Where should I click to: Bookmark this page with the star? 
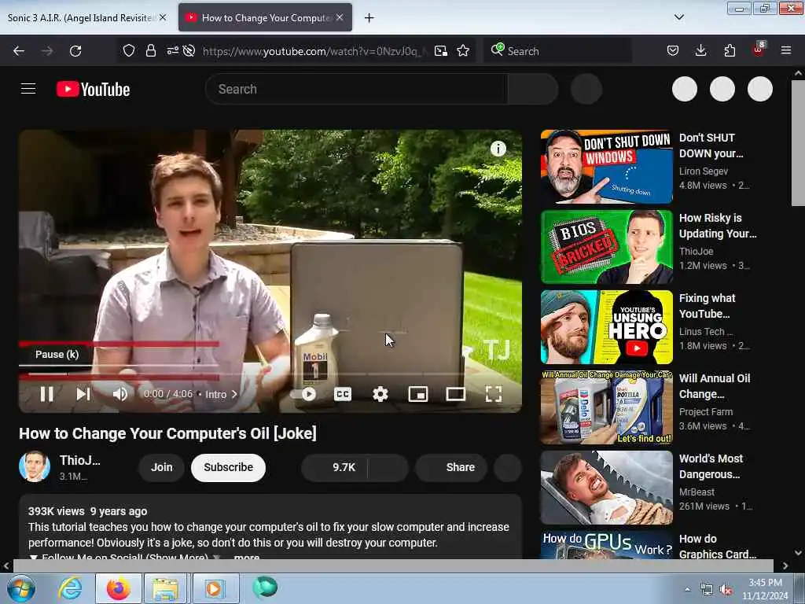tap(463, 51)
